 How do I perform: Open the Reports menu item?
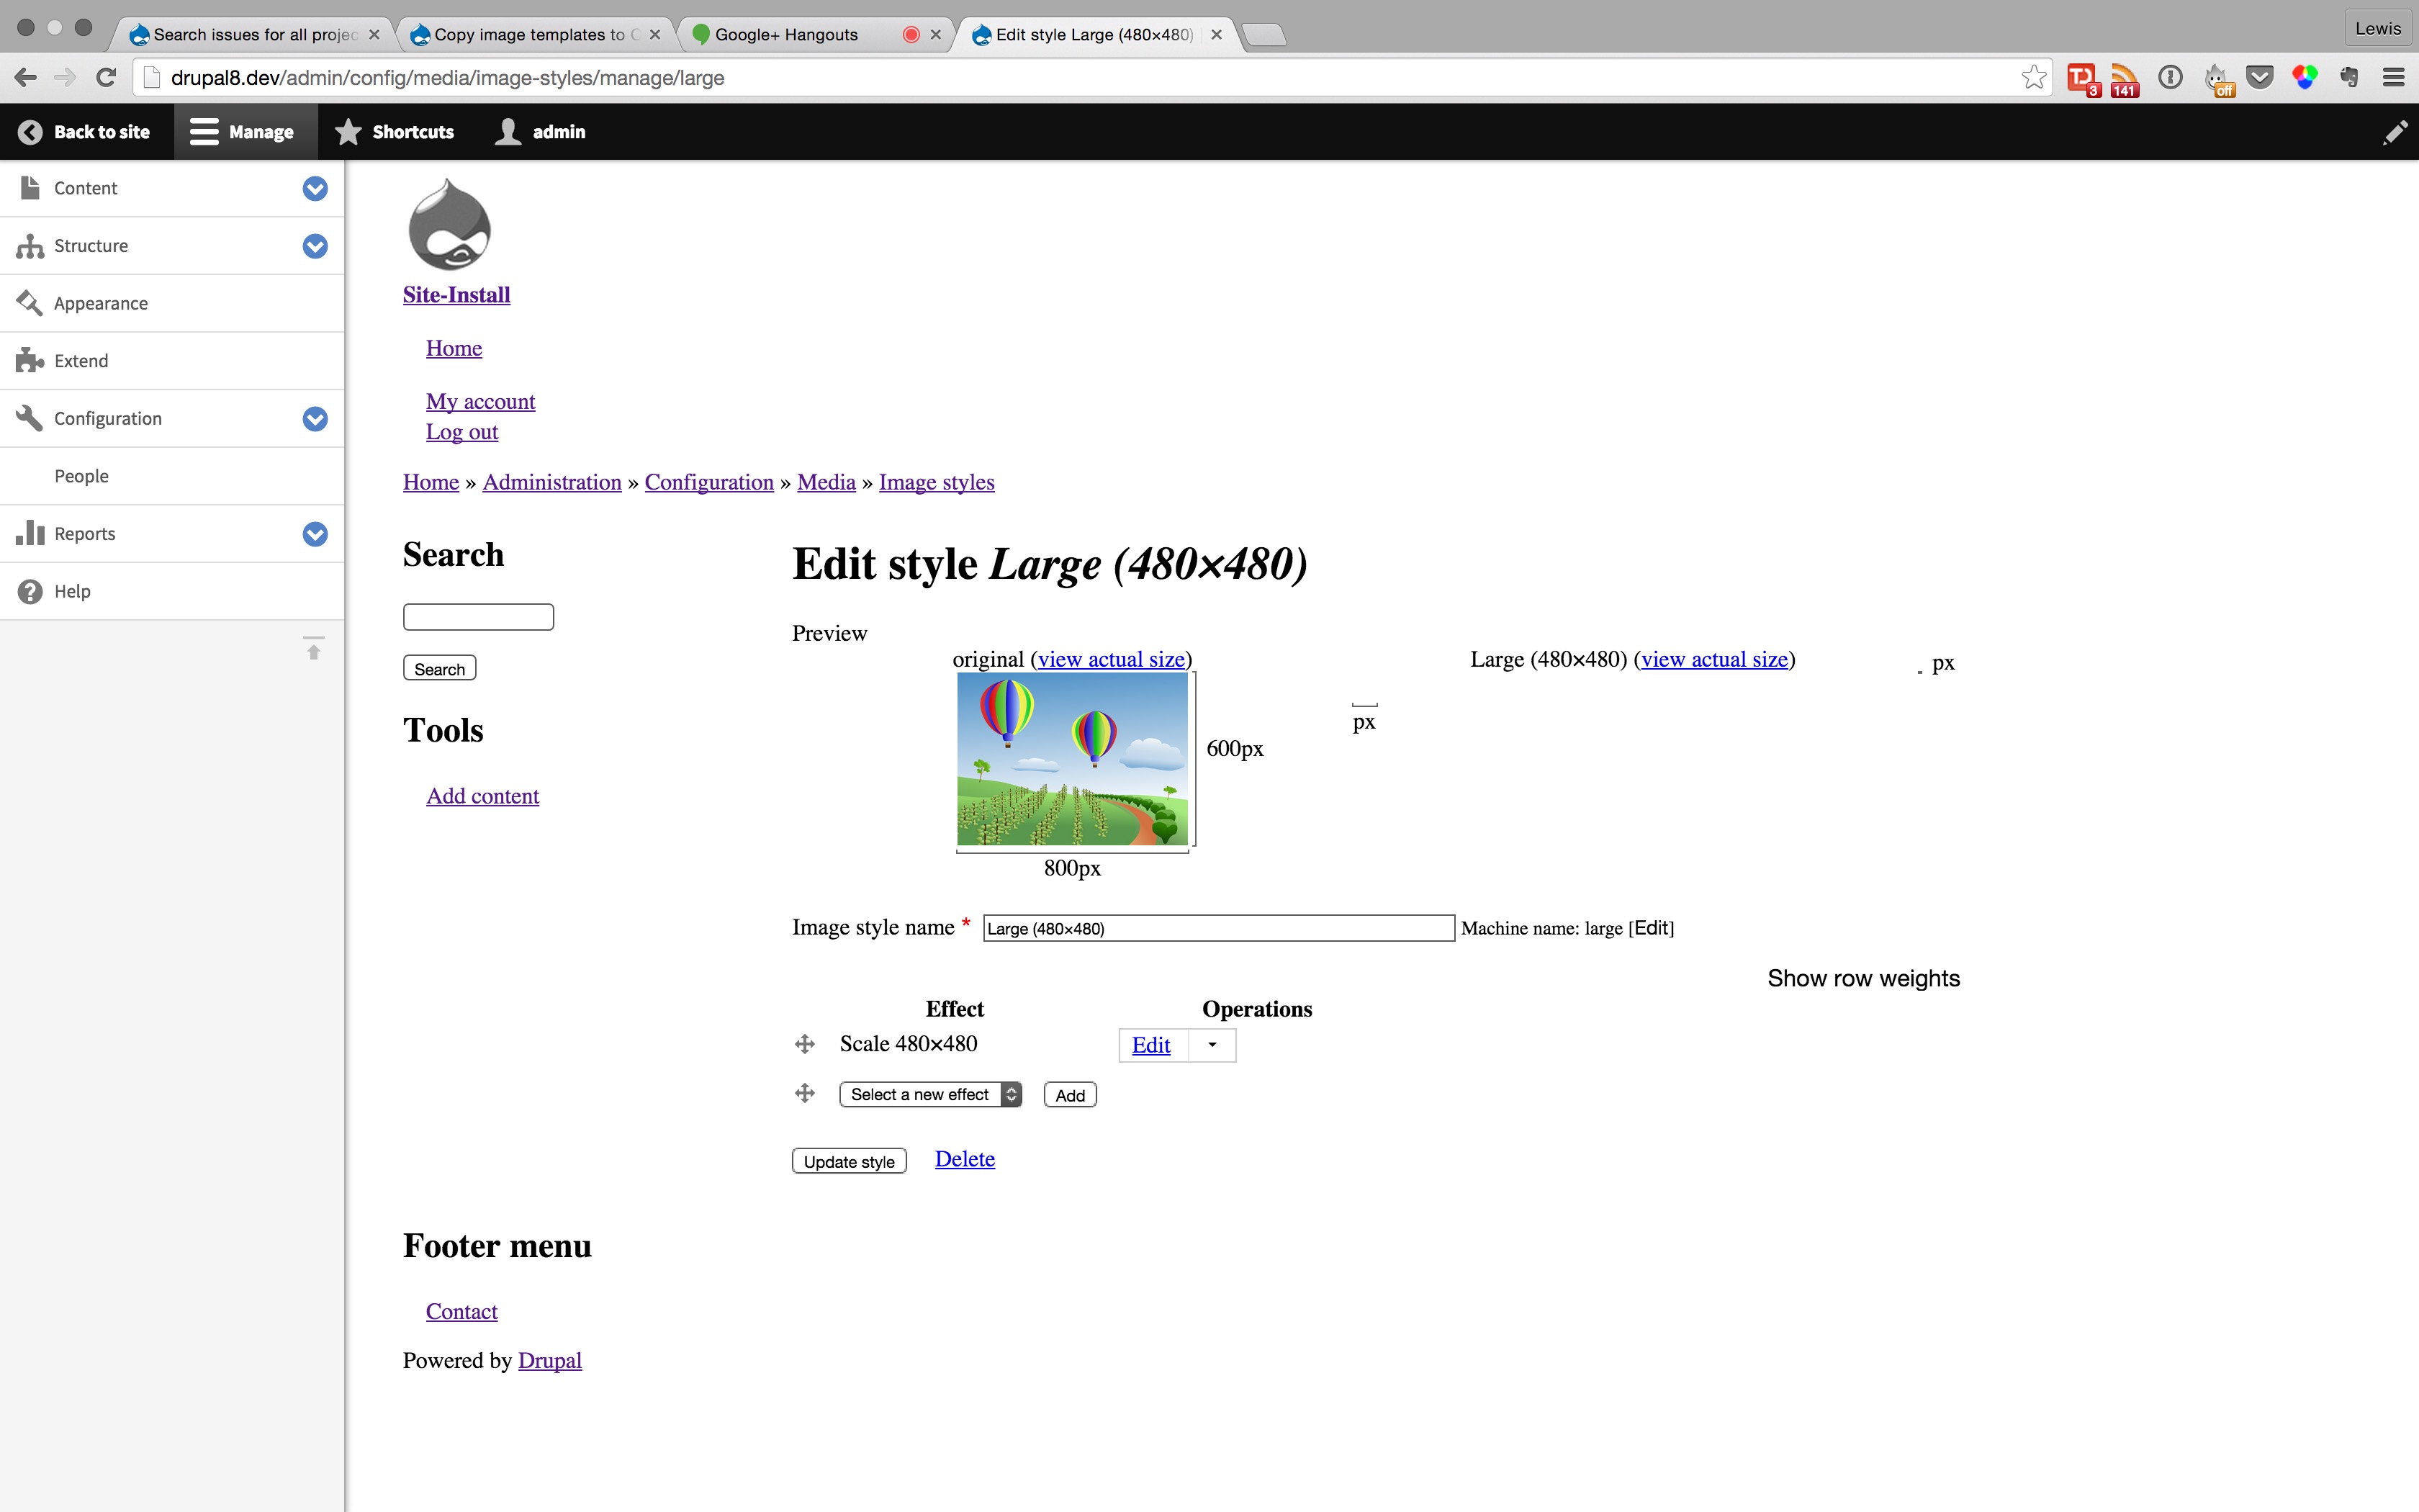[85, 534]
